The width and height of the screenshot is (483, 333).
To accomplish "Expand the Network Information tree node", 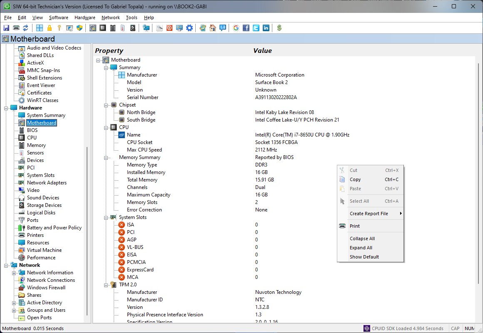I will point(14,273).
